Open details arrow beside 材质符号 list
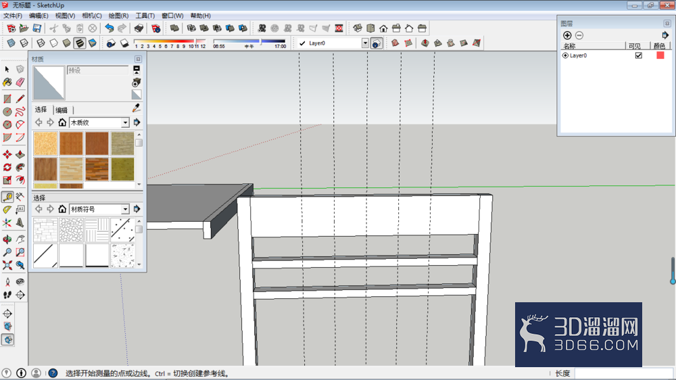Viewport: 676px width, 380px height. pos(137,209)
